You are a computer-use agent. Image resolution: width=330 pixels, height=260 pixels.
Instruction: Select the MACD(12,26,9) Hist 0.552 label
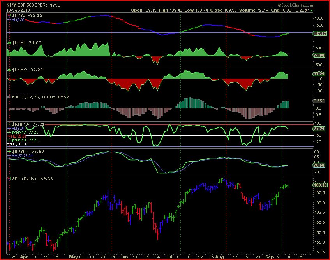pos(41,97)
